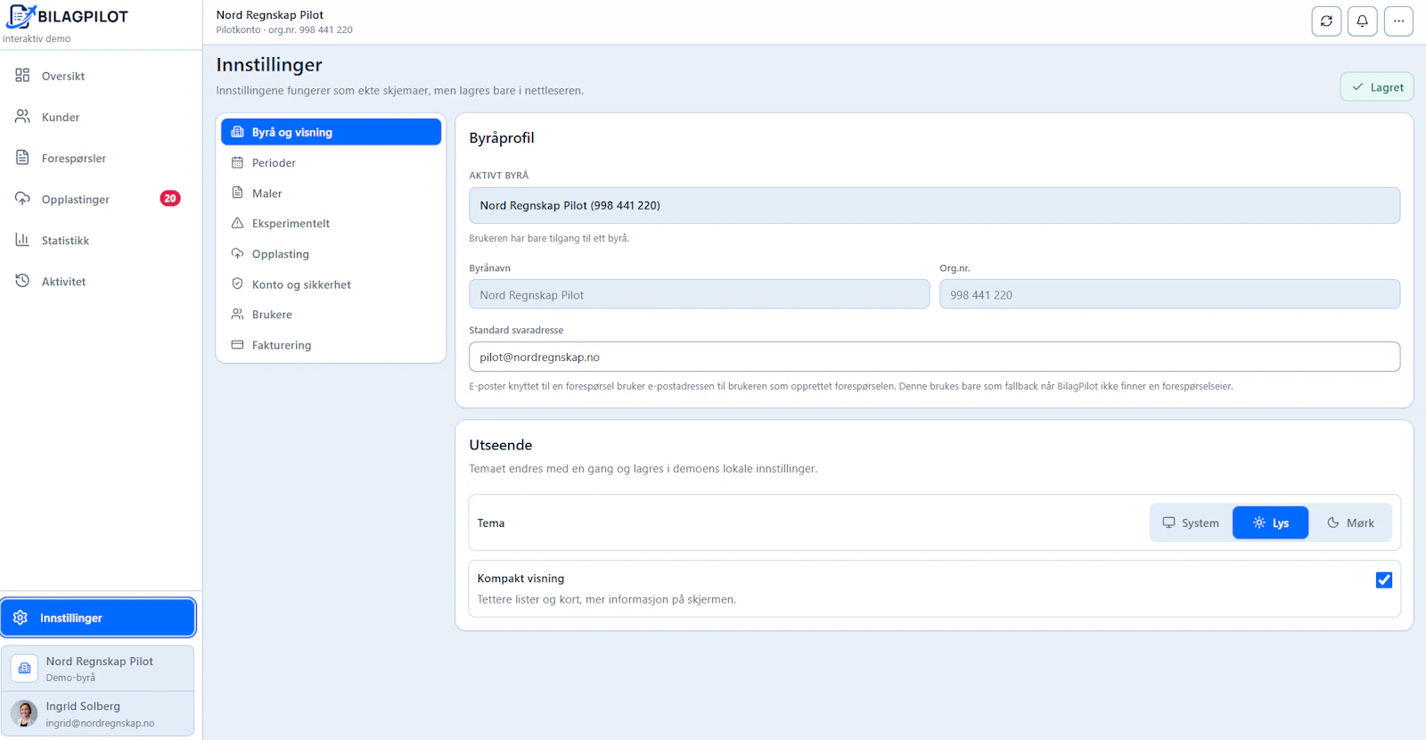Click the BilagPilot logo icon

(20, 16)
